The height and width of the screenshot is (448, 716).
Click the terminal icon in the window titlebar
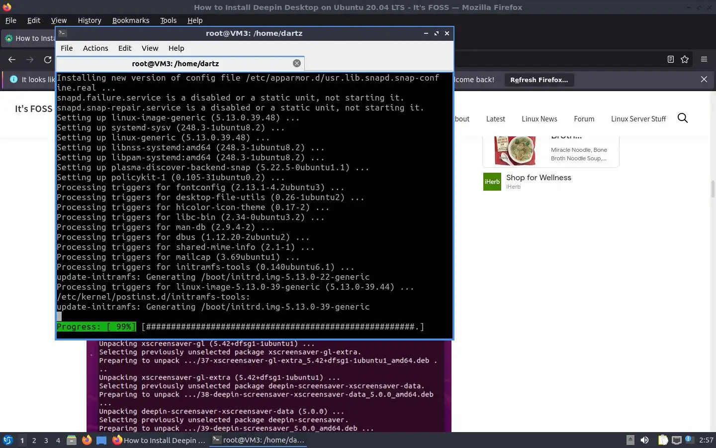(63, 33)
